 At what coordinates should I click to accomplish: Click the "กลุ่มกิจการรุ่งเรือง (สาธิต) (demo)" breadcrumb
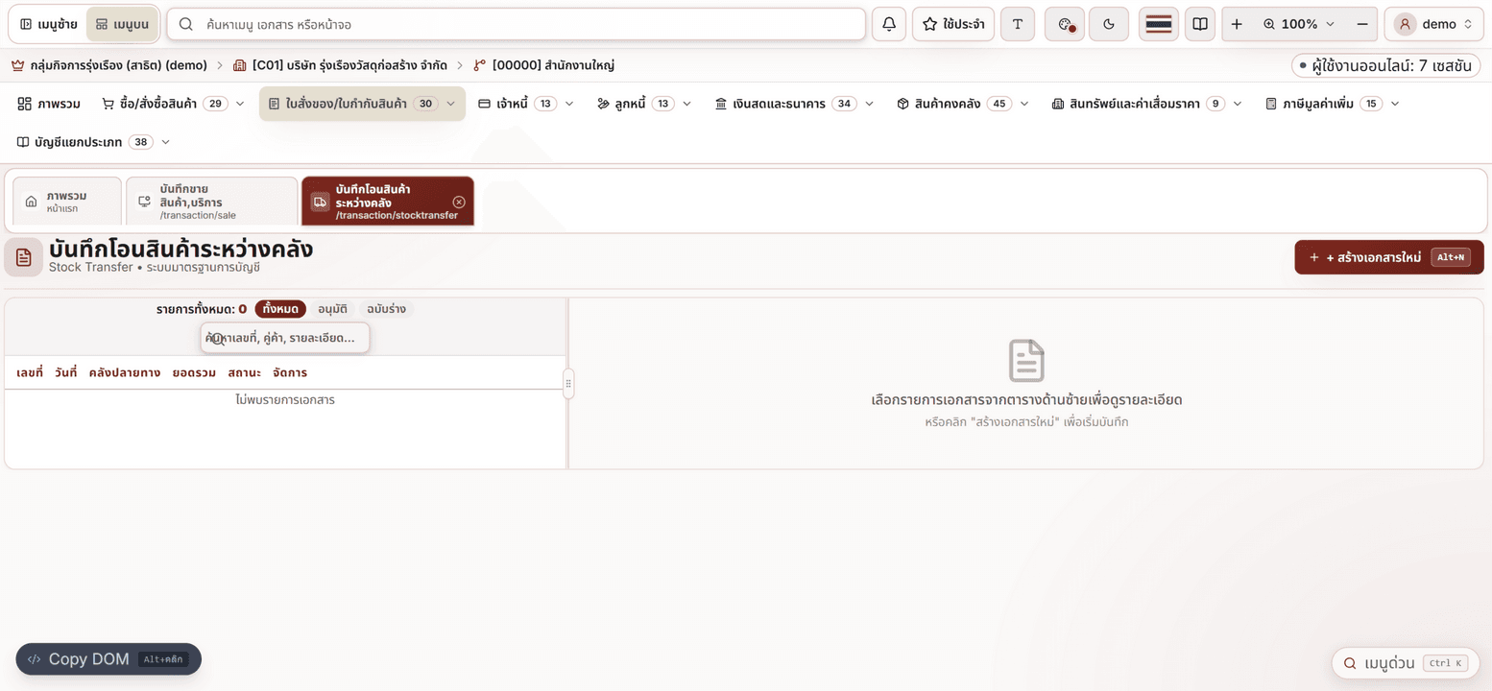(109, 65)
